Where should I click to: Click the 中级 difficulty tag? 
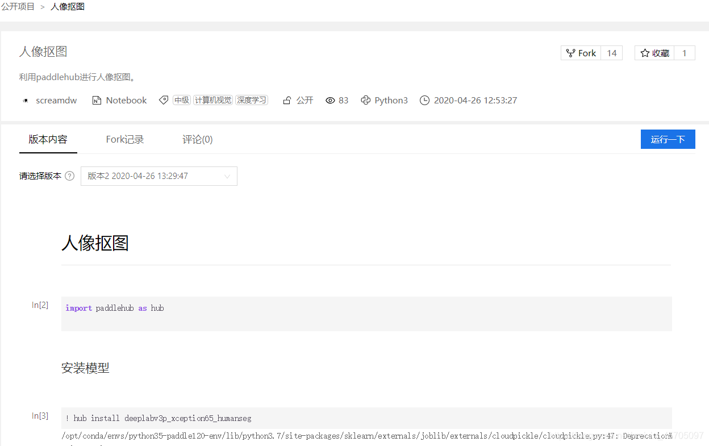[x=182, y=100]
